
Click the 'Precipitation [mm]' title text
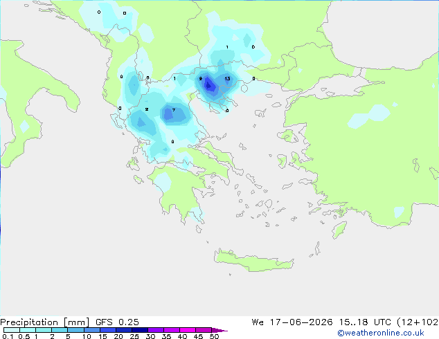45,322
